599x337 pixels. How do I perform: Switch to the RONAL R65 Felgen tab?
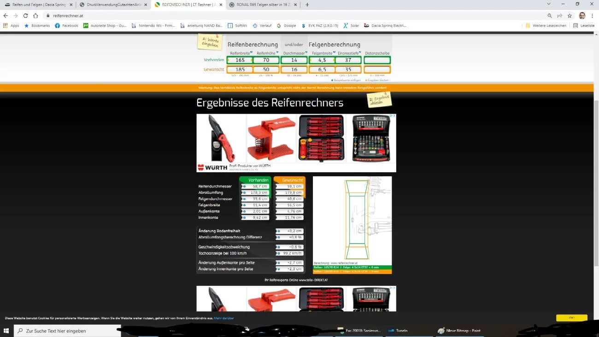tap(261, 5)
